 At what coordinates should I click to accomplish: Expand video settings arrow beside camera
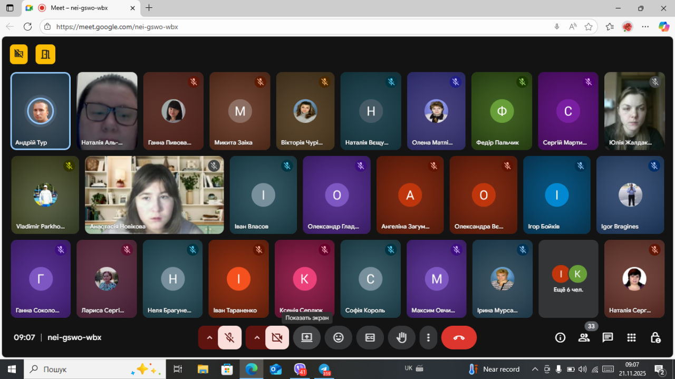click(256, 338)
